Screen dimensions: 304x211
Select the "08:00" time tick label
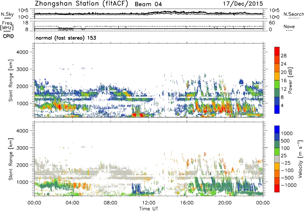pos(110,203)
